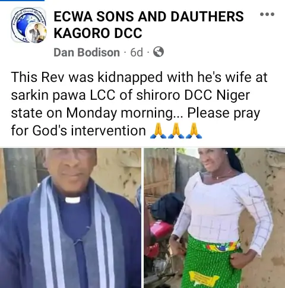The image size is (285, 288).
Task: Click the globe public-audience icon
Action: tap(159, 52)
